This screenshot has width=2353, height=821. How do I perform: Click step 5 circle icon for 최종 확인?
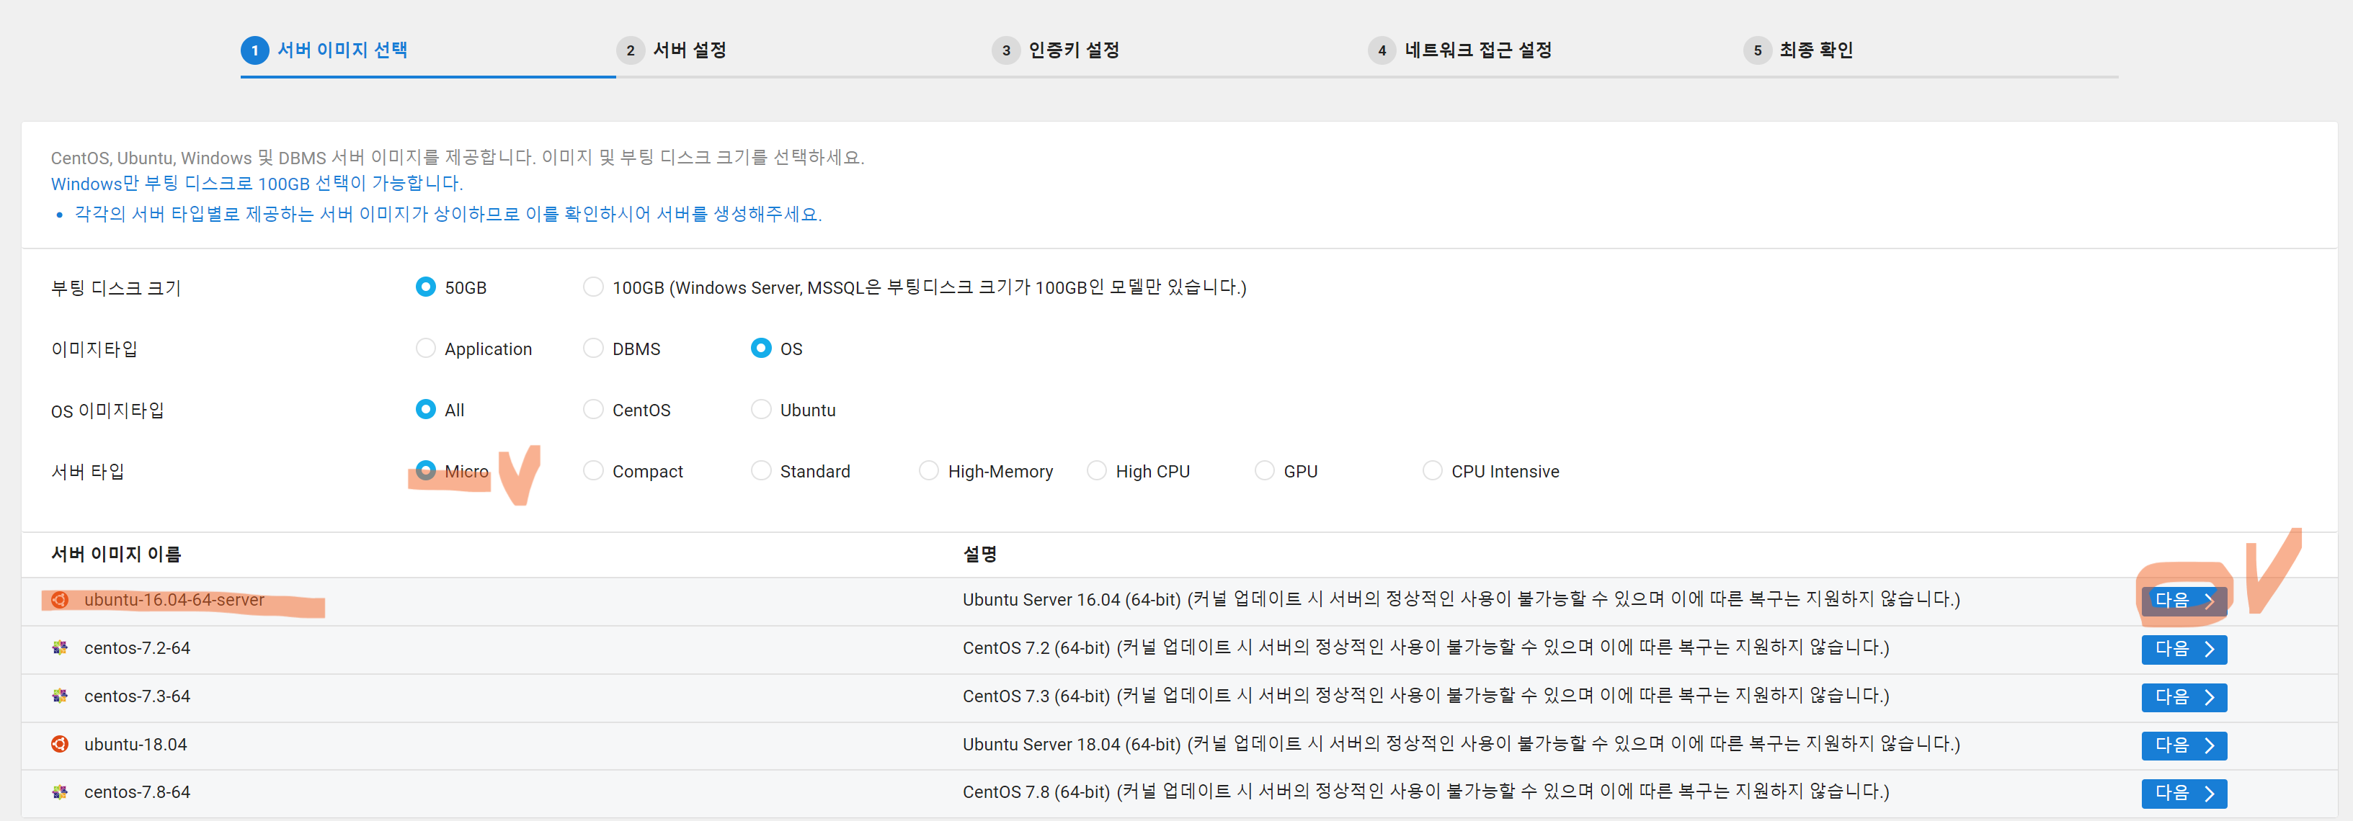[1756, 50]
